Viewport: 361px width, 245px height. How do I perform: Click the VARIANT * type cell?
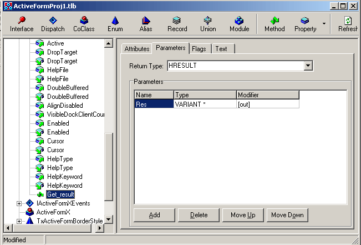(205, 104)
